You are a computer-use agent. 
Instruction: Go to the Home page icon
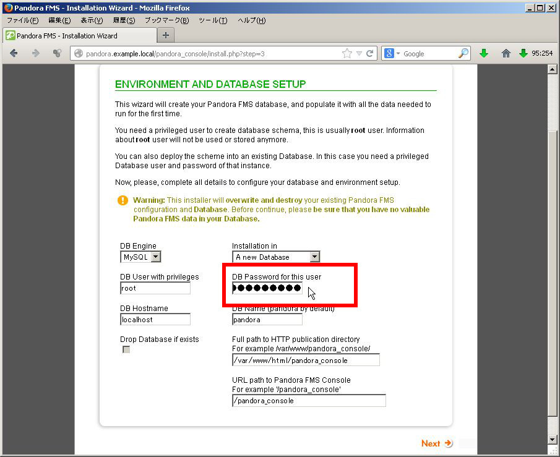pyautogui.click(x=506, y=54)
